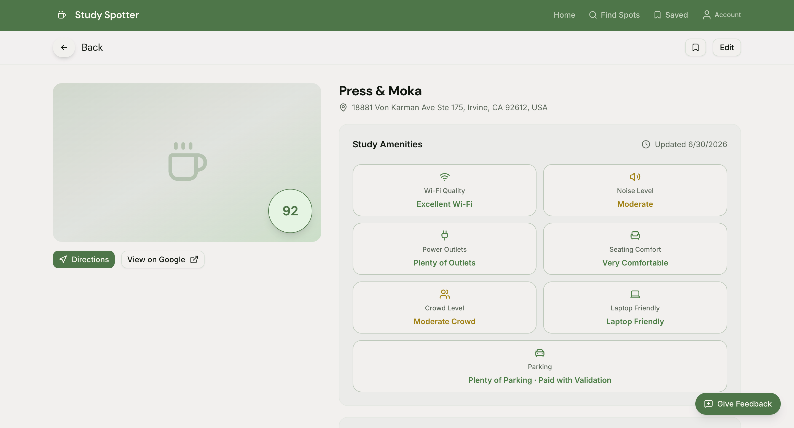Image resolution: width=794 pixels, height=428 pixels.
Task: Click the Noise Level speaker icon
Action: tap(635, 177)
